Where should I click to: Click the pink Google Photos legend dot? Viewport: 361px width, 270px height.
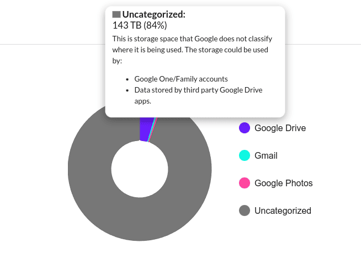pos(245,183)
